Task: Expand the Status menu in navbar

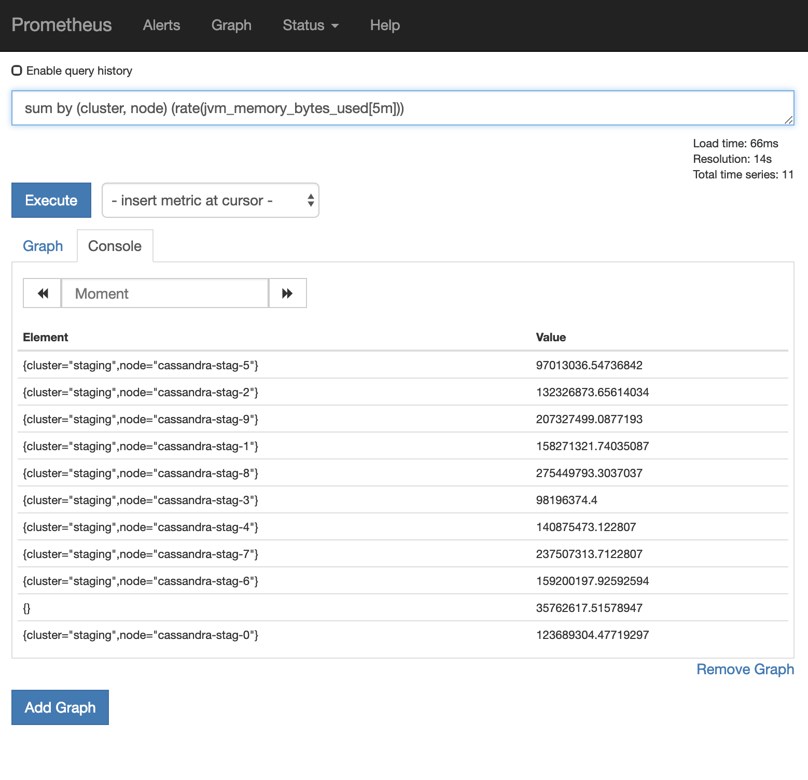Action: click(310, 25)
